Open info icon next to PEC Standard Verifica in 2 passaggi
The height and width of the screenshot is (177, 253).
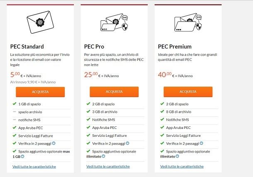click(x=54, y=143)
